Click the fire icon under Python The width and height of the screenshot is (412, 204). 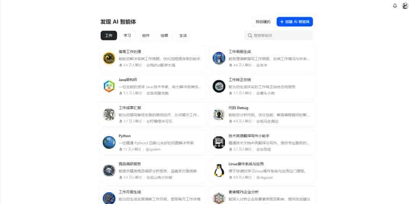click(x=121, y=149)
